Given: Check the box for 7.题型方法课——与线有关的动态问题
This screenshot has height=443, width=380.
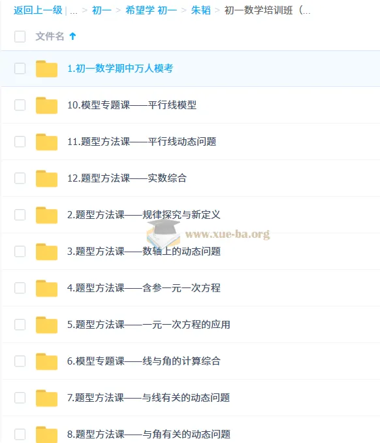Looking at the screenshot, I should click(20, 397).
